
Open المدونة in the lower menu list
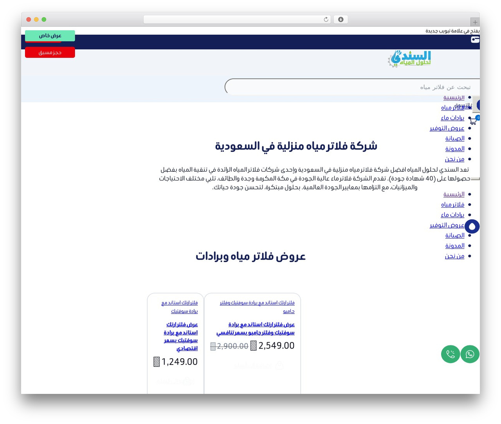point(455,246)
